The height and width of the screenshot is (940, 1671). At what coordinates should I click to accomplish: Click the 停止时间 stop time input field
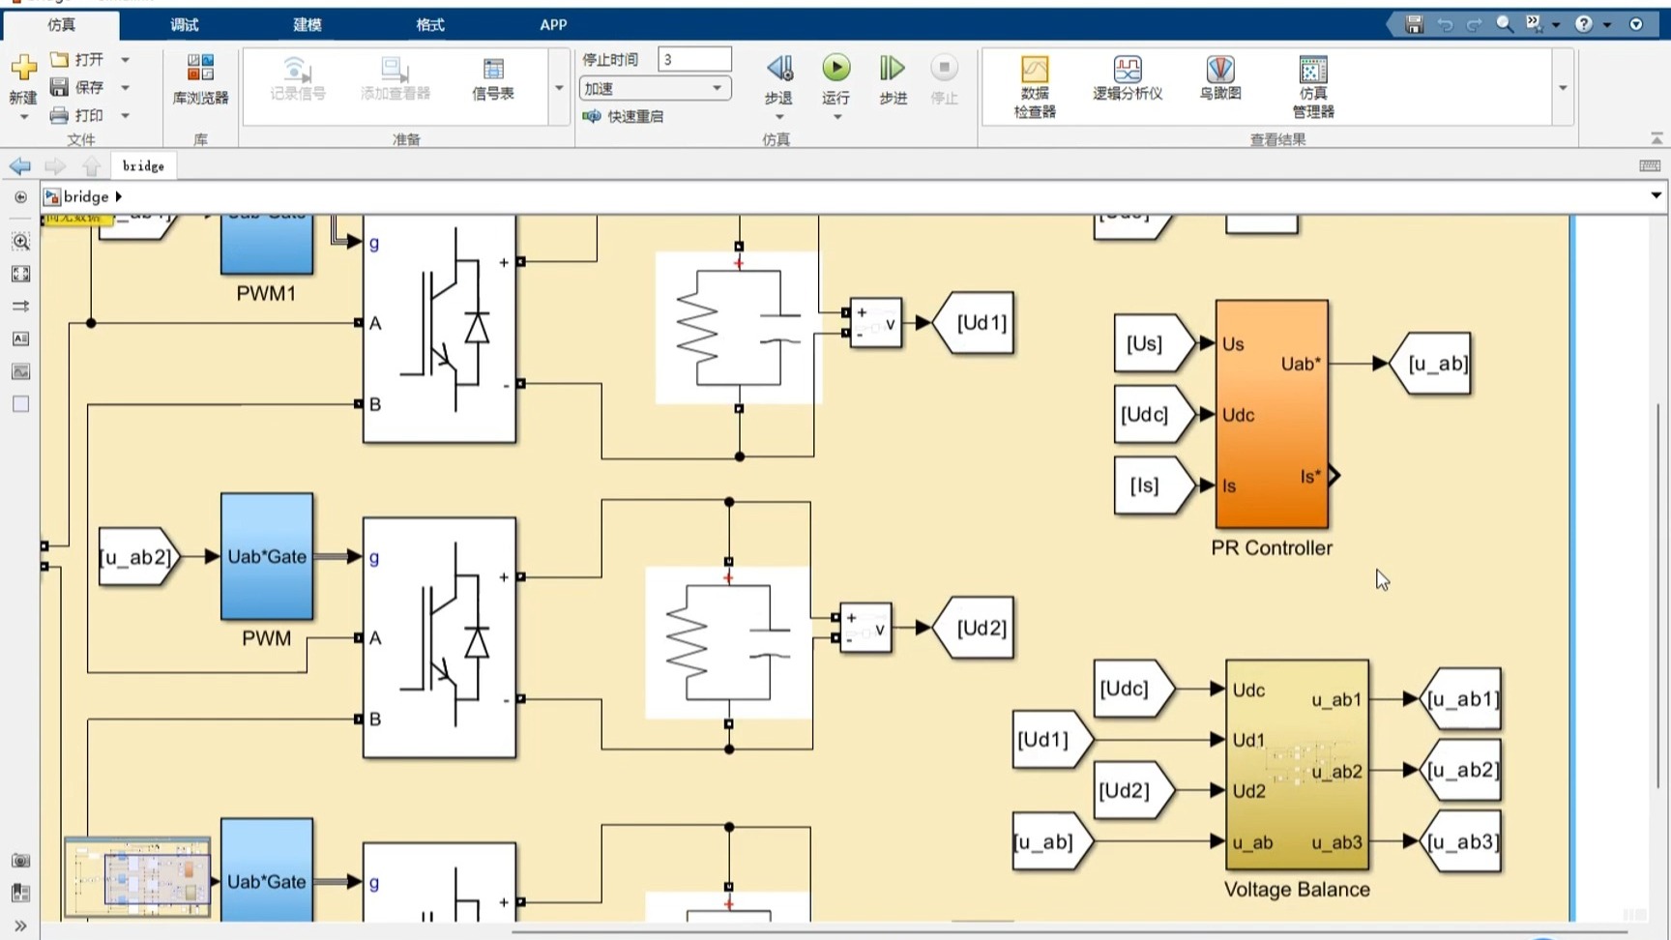[694, 58]
